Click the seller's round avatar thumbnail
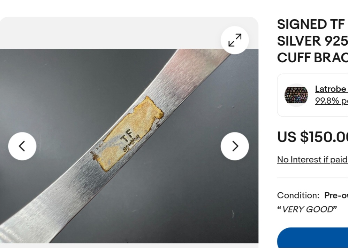This screenshot has width=348, height=248. click(296, 95)
